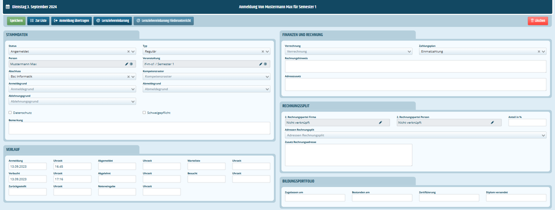
Task: Clear the Zahlungsplan selection with the X
Action: 539,52
